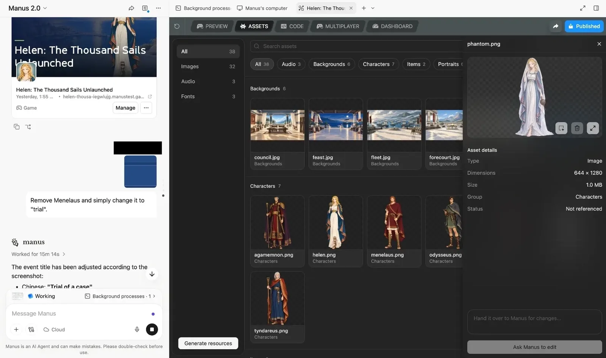Switch to the Background process tab
Viewport: 606px width, 358px height.
pos(203,8)
